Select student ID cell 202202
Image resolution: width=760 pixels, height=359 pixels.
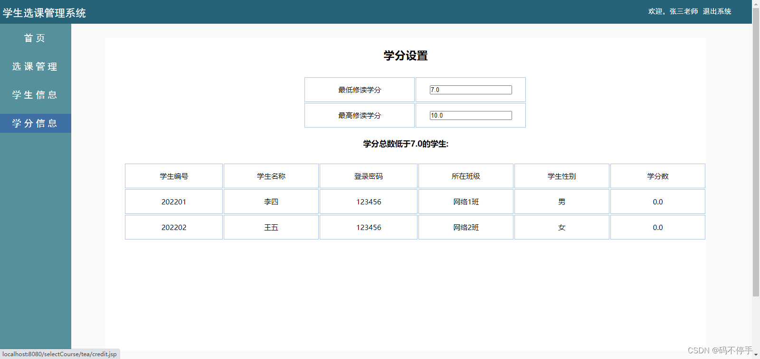click(174, 227)
